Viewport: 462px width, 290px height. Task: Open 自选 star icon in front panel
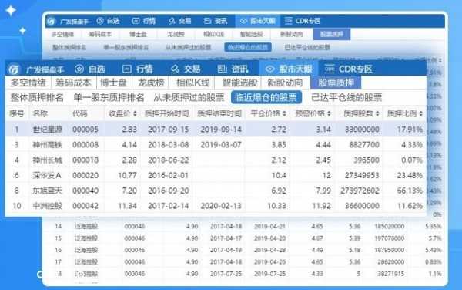click(x=79, y=69)
